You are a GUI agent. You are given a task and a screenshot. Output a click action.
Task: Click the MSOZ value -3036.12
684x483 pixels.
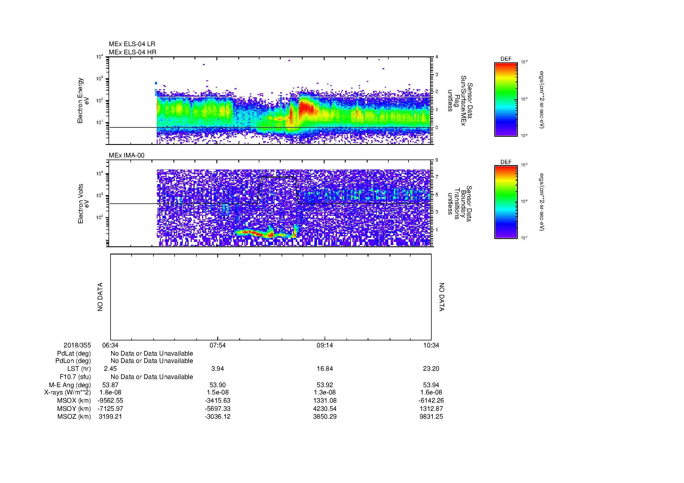(218, 417)
